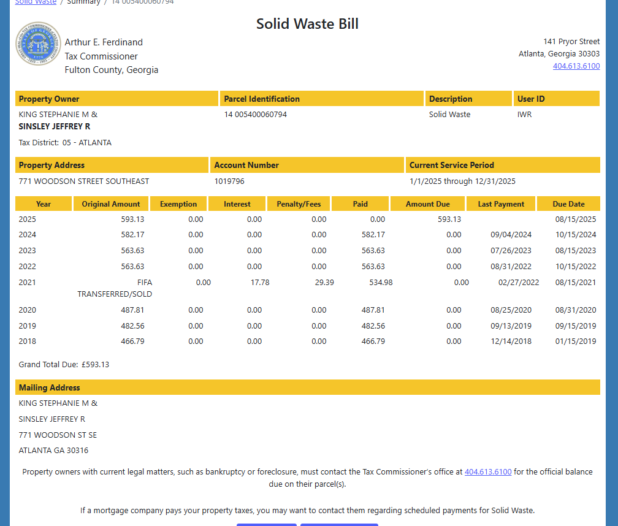
Task: Click the account number 1019796
Action: click(229, 181)
